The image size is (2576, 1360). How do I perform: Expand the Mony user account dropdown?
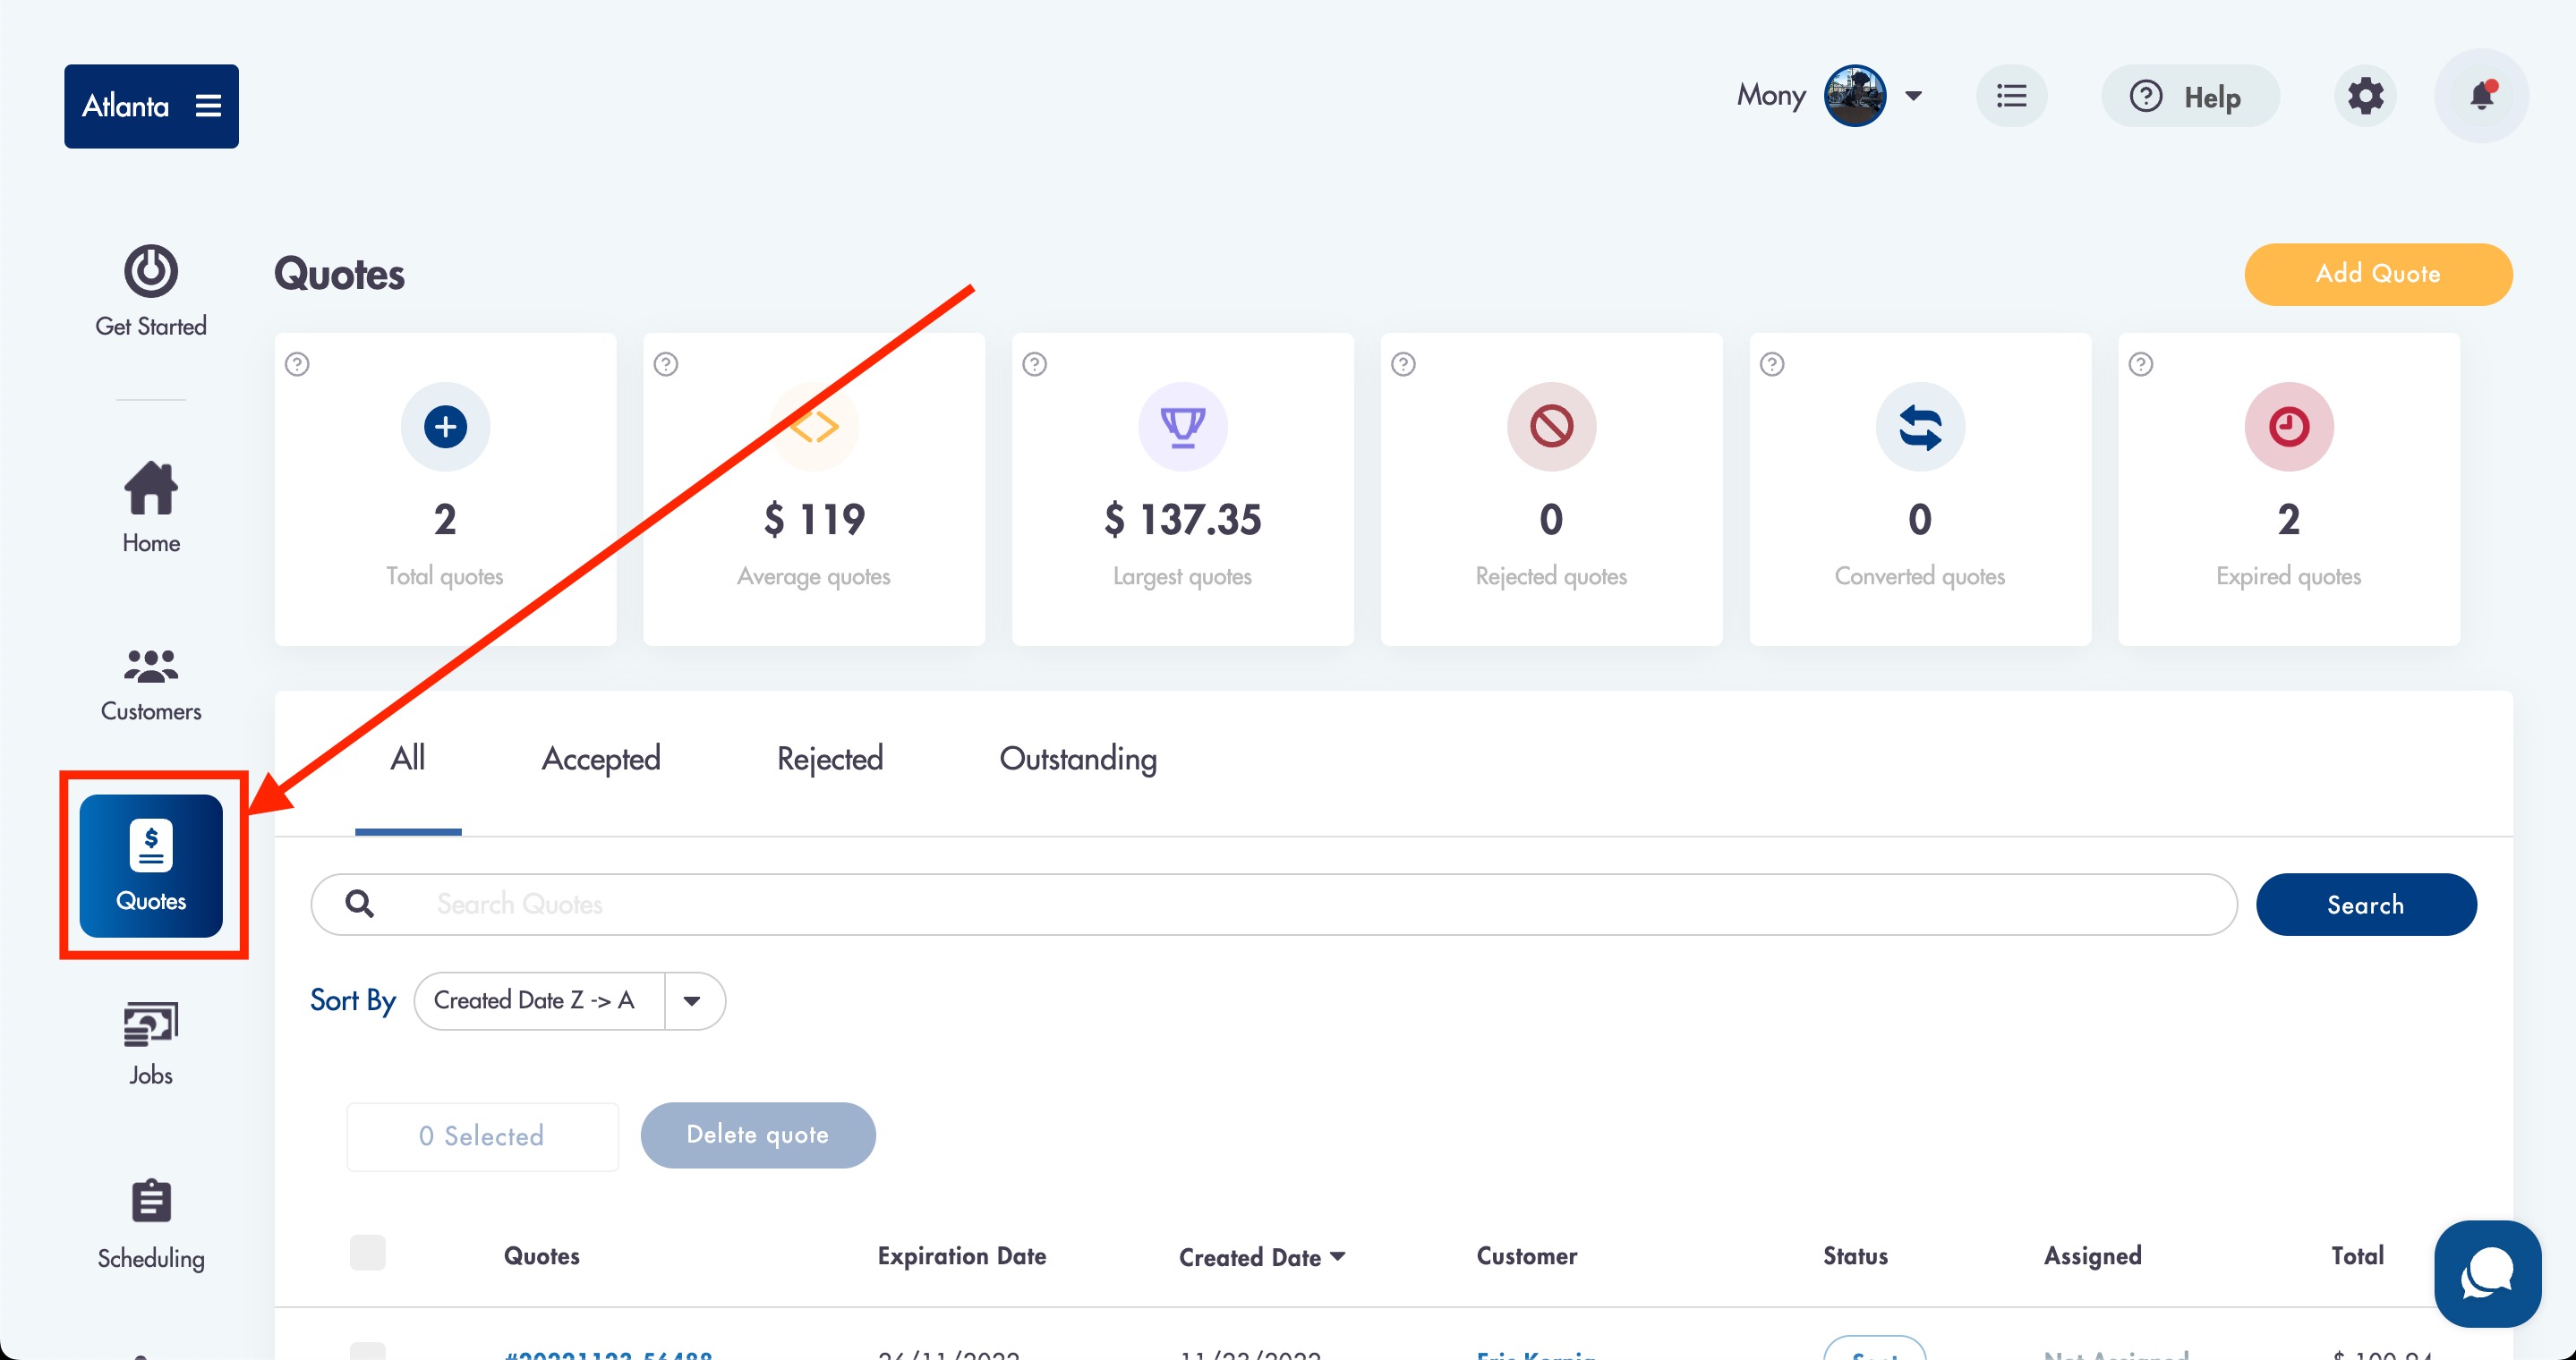pyautogui.click(x=1913, y=96)
